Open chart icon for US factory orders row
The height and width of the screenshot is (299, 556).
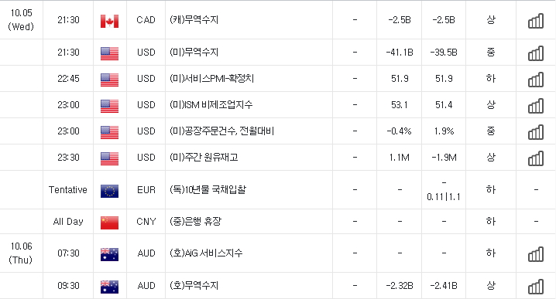pyautogui.click(x=536, y=131)
